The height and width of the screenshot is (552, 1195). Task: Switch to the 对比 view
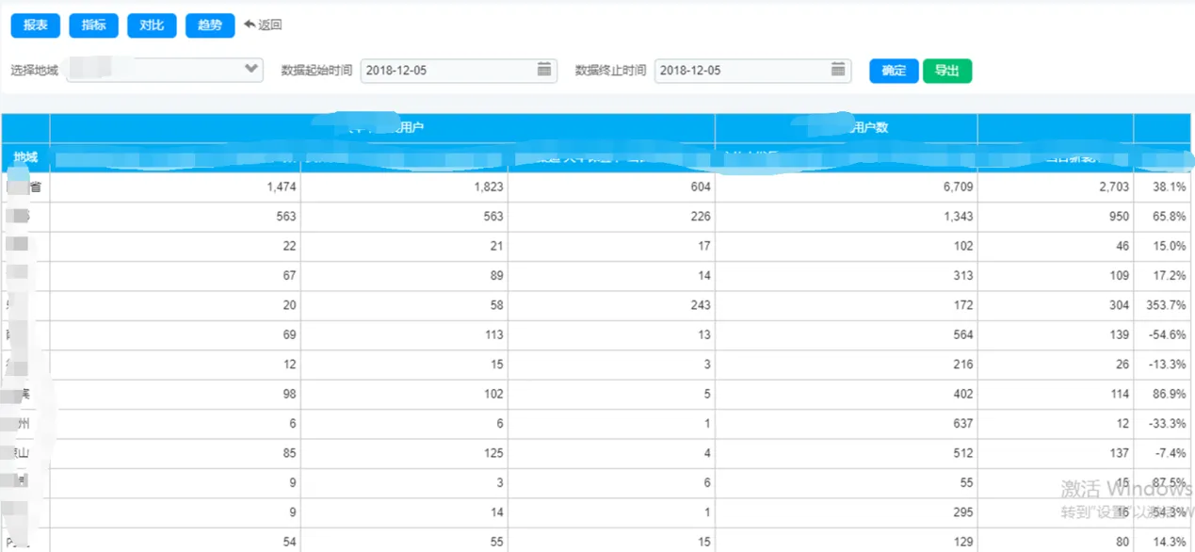click(152, 25)
